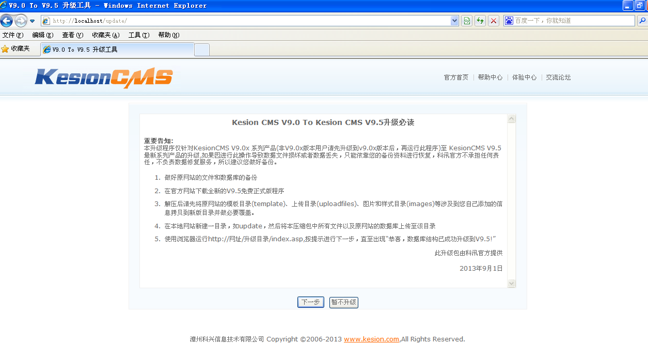Viewport: 648px width, 359px height.
Task: Click the 下一步 button
Action: tap(310, 302)
